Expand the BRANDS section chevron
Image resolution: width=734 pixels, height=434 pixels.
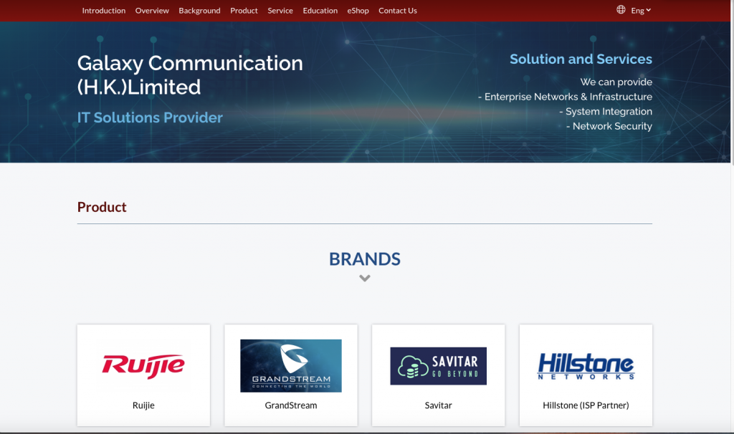point(365,278)
